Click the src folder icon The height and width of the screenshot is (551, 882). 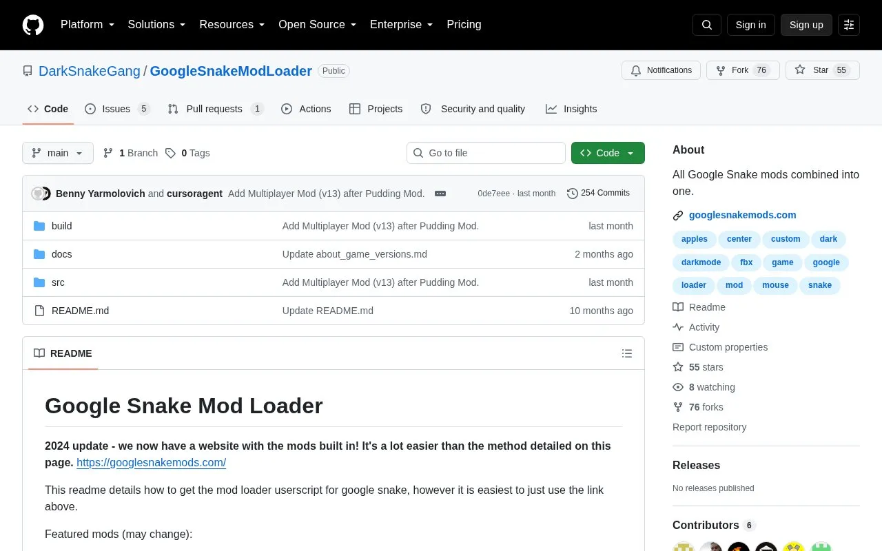39,282
